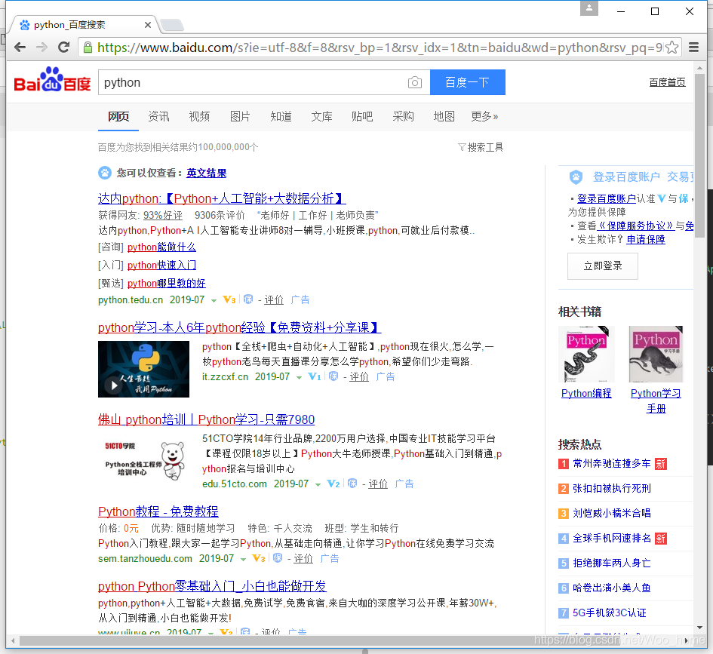713x654 pixels.
Task: Open Python编程 book cover thumbnail
Action: pos(586,354)
